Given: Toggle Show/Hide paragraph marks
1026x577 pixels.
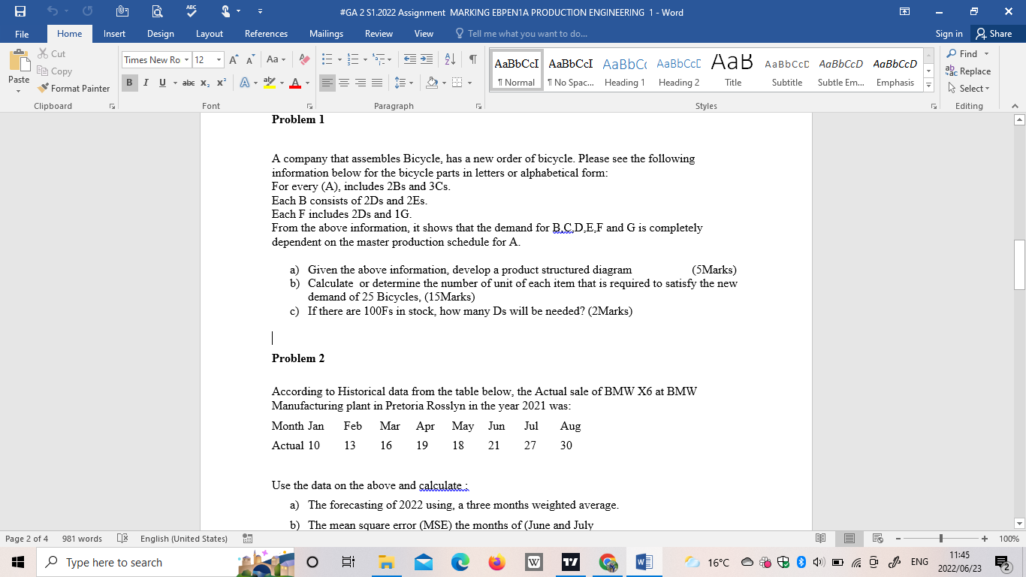Looking at the screenshot, I should click(473, 59).
